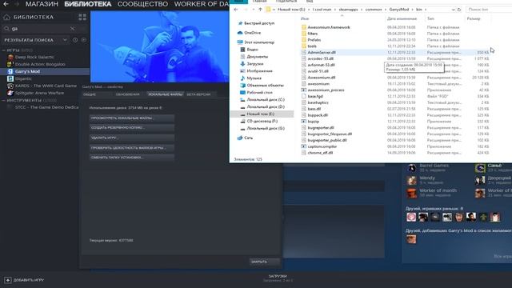
Task: Select STCC The Game Demo Dedicated tool
Action: (x=46, y=107)
